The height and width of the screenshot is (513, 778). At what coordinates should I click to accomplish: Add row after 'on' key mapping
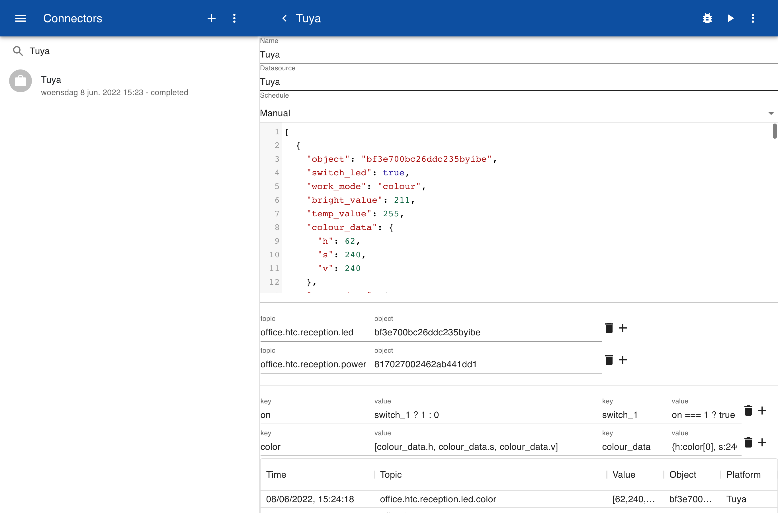[762, 411]
